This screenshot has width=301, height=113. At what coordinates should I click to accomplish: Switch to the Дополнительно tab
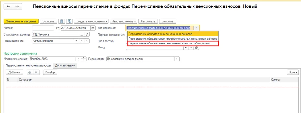65,66
